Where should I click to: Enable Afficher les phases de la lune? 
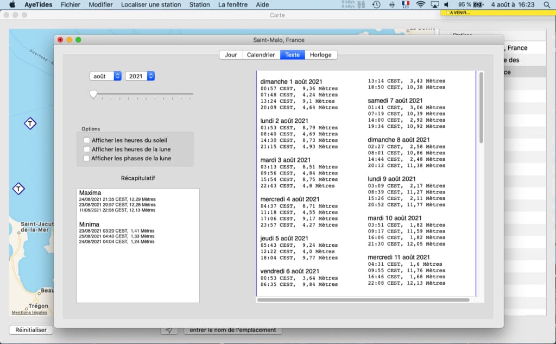pyautogui.click(x=86, y=158)
